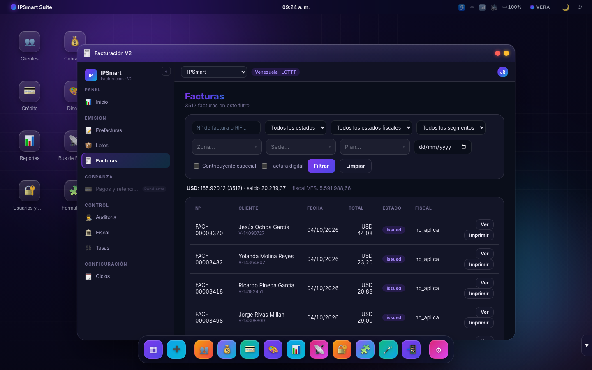The width and height of the screenshot is (592, 370).
Task: Click the mobile phone icon in the dock
Action: coord(411,349)
